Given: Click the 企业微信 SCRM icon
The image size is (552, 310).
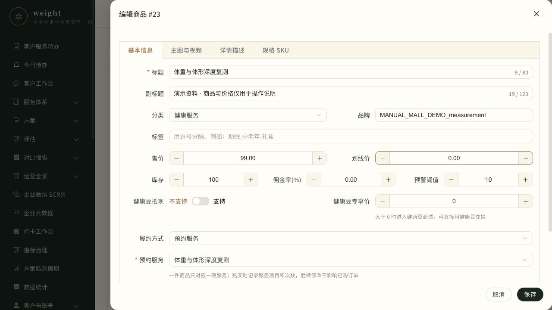Looking at the screenshot, I should (16, 194).
